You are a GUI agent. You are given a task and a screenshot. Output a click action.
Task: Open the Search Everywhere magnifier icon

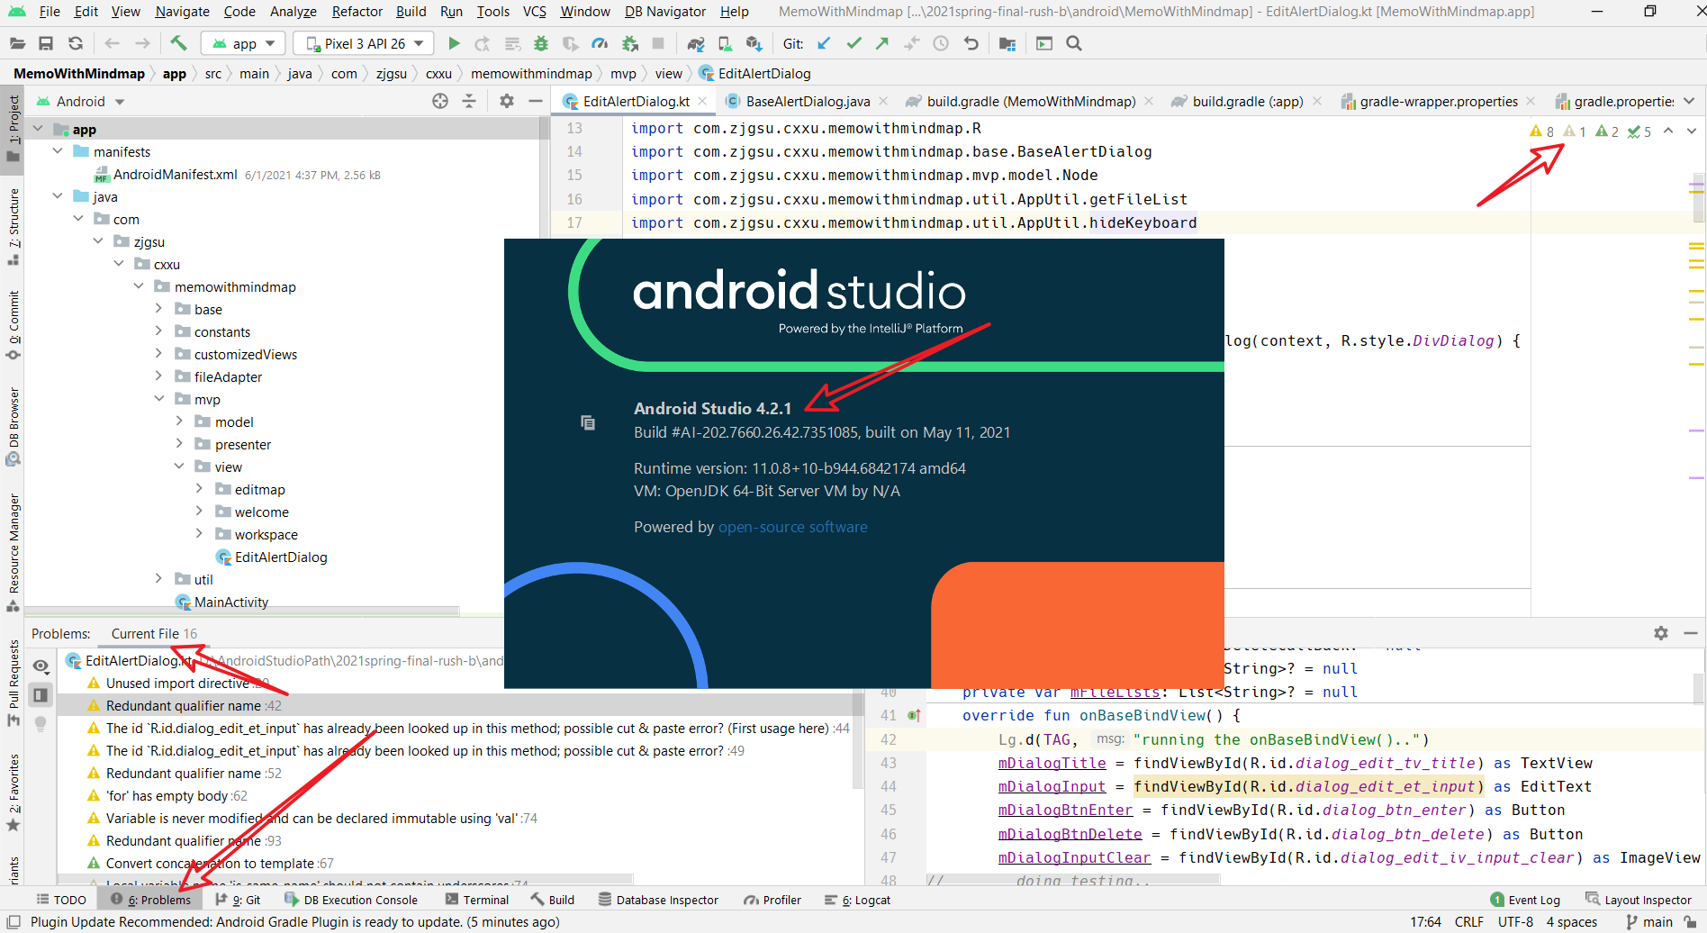pos(1073,43)
